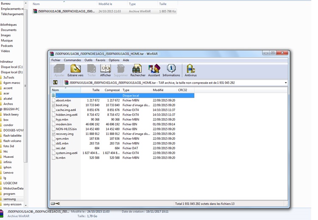Show archive Informations icon
Screen dimensions: 318x220
171,69
